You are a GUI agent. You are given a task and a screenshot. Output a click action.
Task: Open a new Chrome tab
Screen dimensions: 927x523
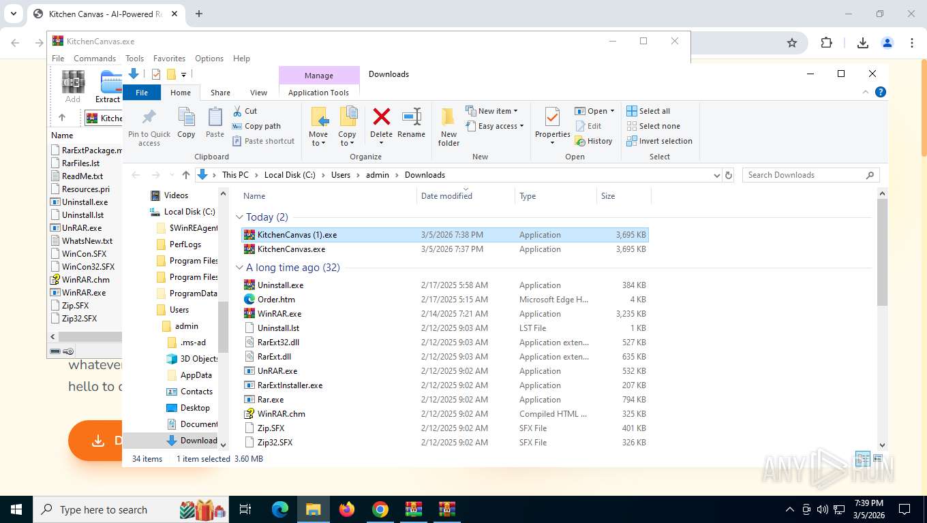click(199, 14)
